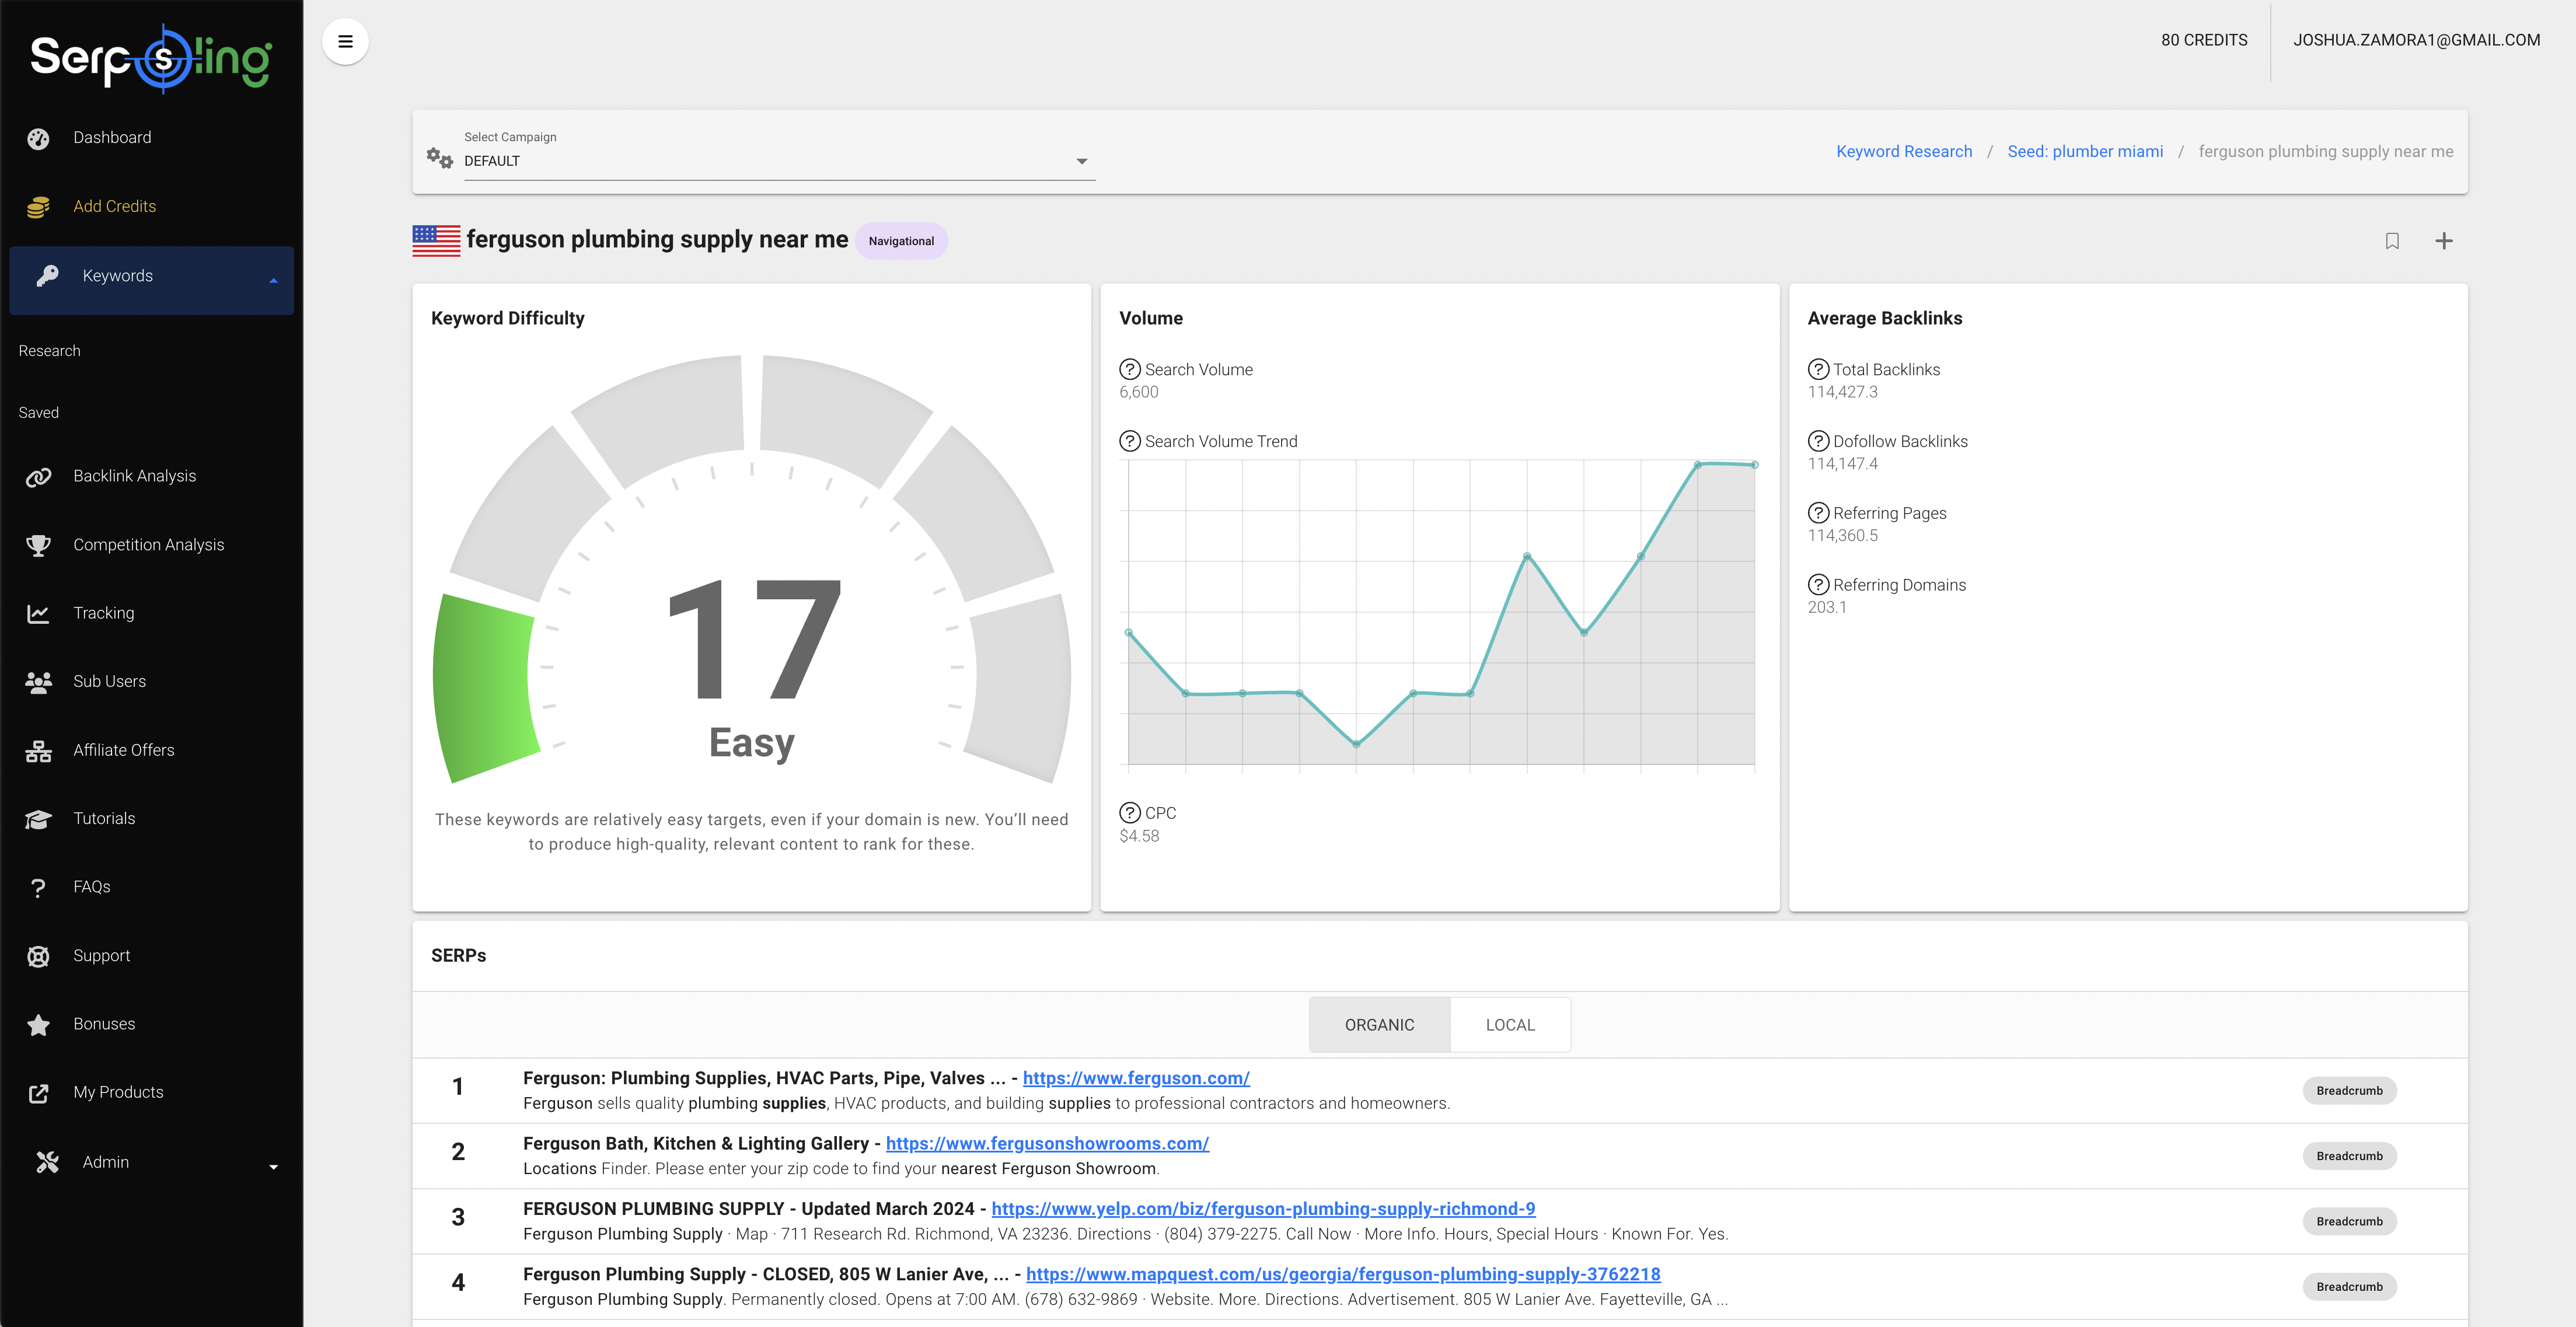This screenshot has height=1327, width=2576.
Task: Open the Bonuses menu item
Action: click(151, 1024)
